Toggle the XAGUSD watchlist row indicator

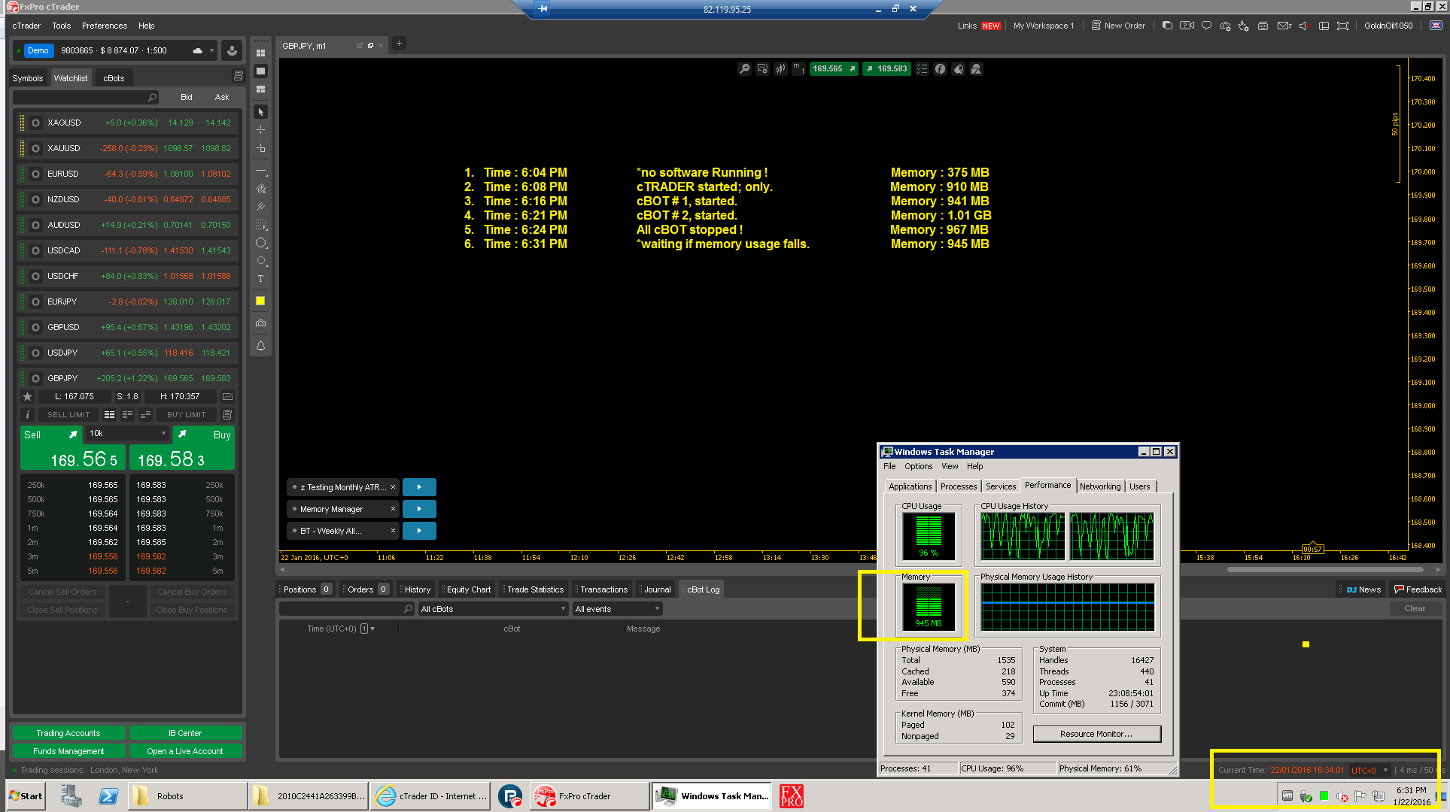pyautogui.click(x=35, y=123)
